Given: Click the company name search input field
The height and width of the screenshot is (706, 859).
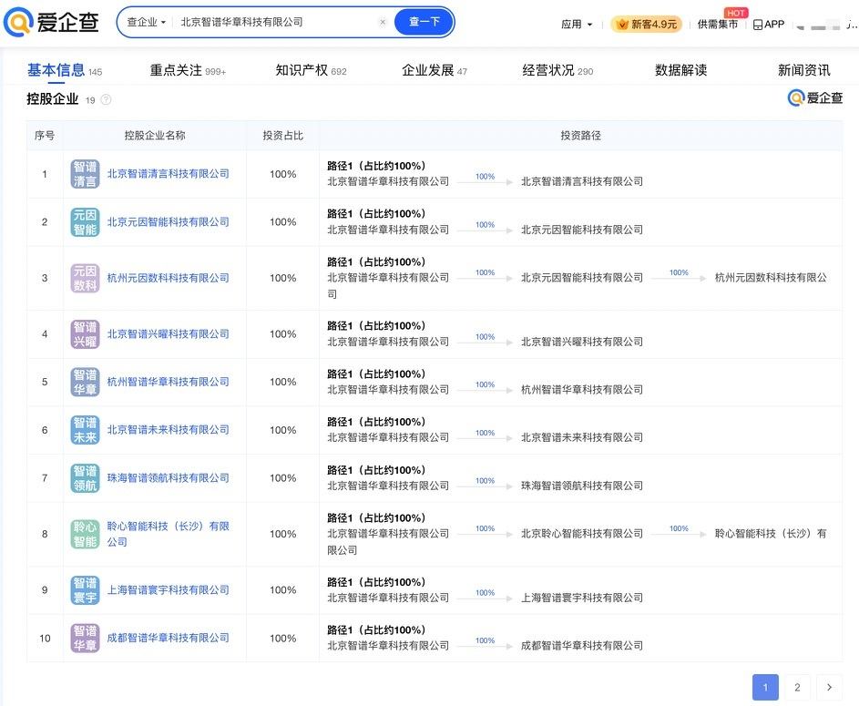Looking at the screenshot, I should [x=273, y=22].
